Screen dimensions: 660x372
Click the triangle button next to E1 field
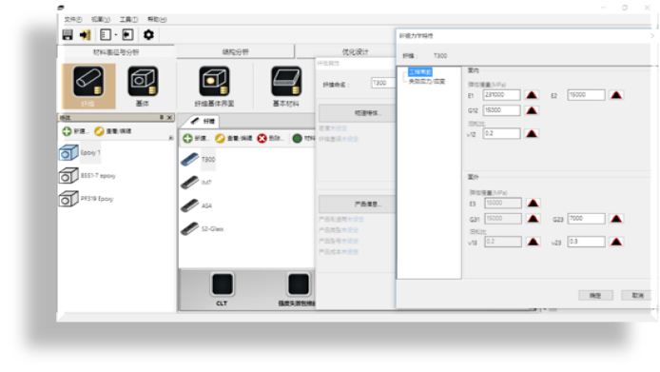click(532, 95)
